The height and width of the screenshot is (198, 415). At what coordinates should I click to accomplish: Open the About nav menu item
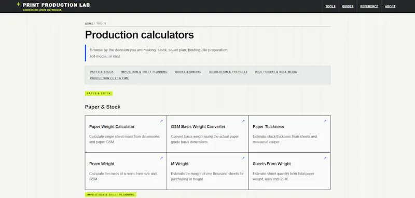(390, 6)
